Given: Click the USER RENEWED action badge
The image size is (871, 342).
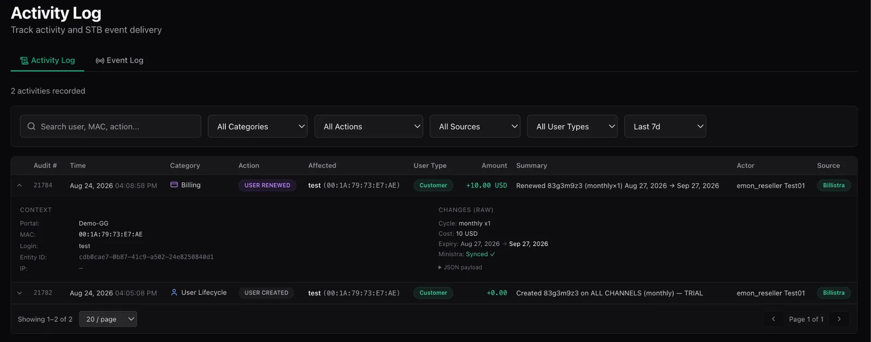Looking at the screenshot, I should pyautogui.click(x=267, y=185).
